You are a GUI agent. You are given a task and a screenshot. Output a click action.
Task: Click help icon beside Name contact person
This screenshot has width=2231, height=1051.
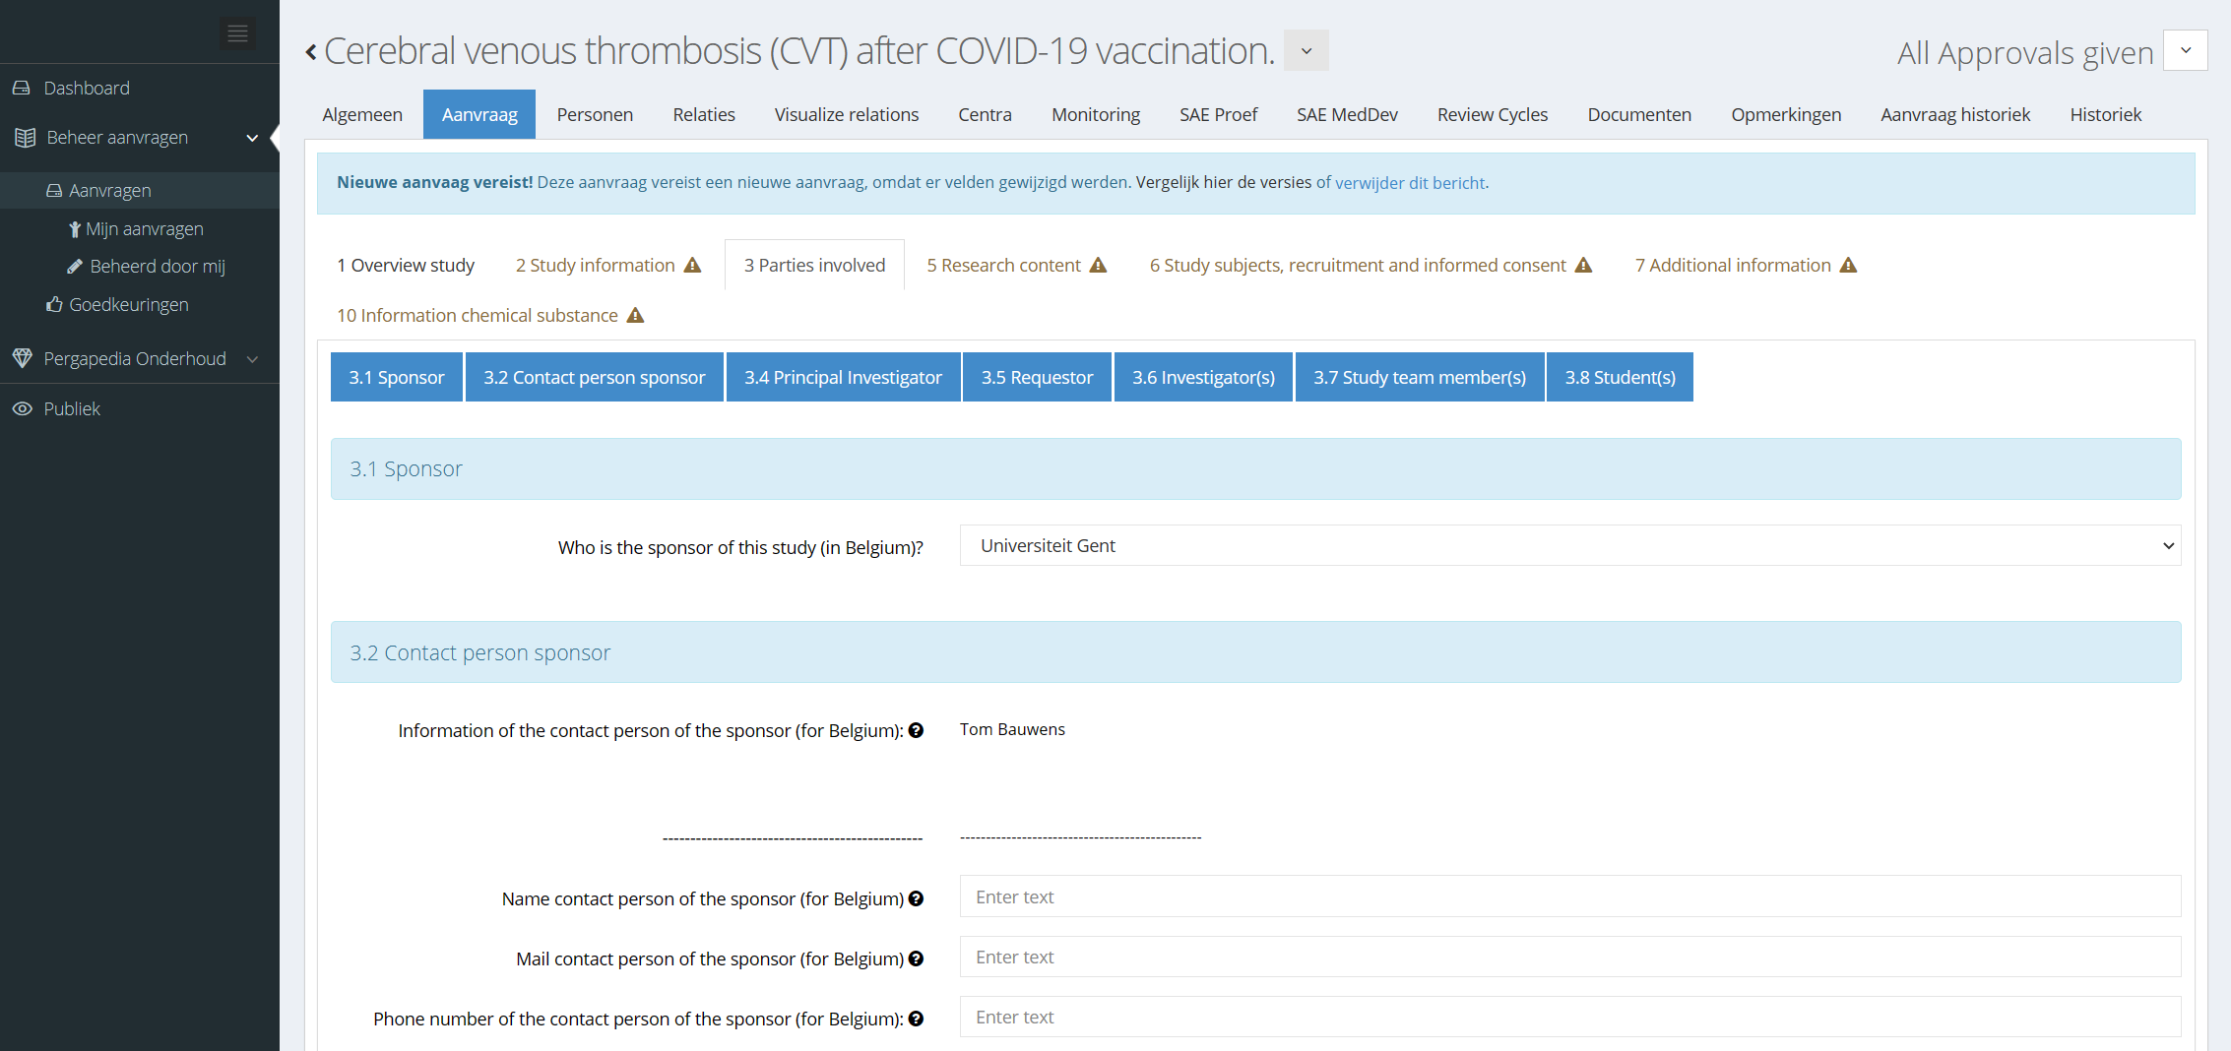916,898
